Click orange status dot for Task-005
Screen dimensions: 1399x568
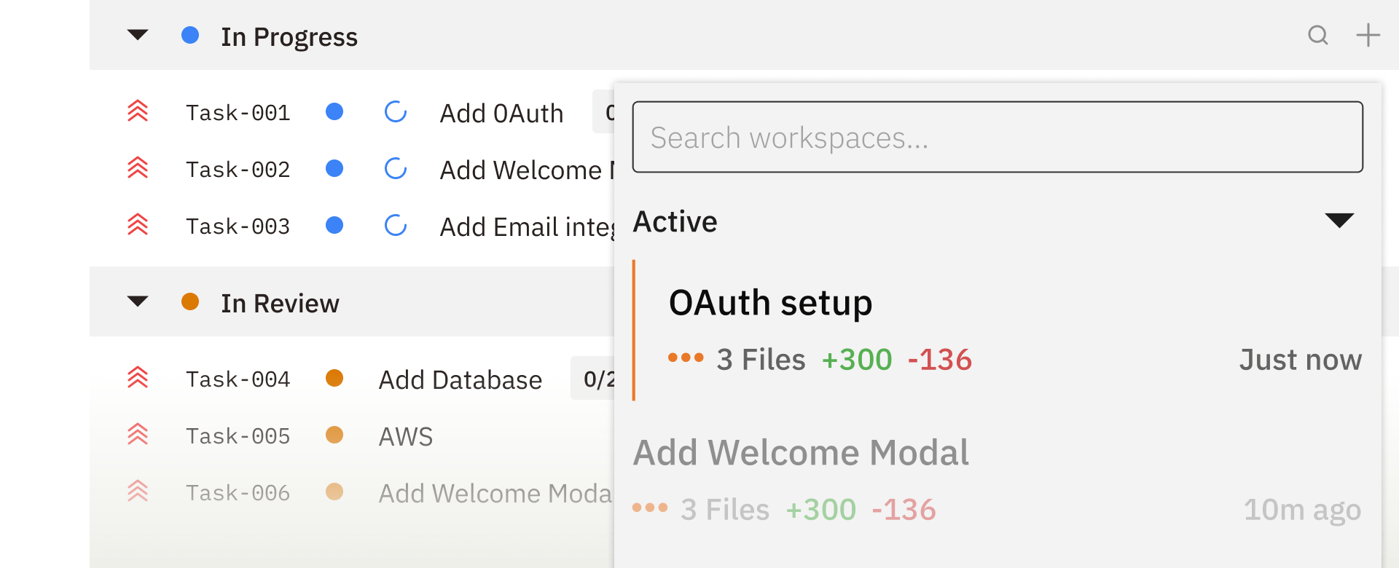pos(334,435)
